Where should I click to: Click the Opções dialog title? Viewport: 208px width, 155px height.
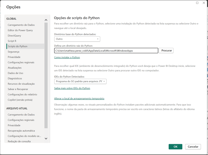point(13,7)
